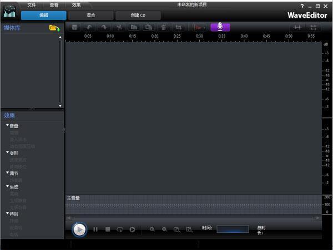Click the first window-magnifier zoom icon
This screenshot has height=250, width=333.
[x=177, y=229]
